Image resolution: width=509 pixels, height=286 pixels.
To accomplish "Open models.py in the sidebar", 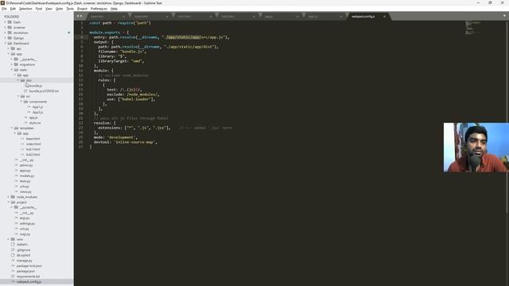I will [26, 176].
